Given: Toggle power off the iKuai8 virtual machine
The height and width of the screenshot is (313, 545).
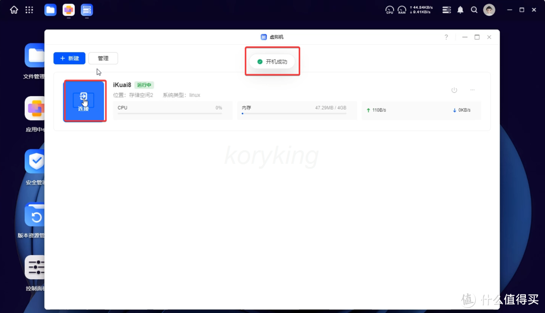Looking at the screenshot, I should coord(454,90).
